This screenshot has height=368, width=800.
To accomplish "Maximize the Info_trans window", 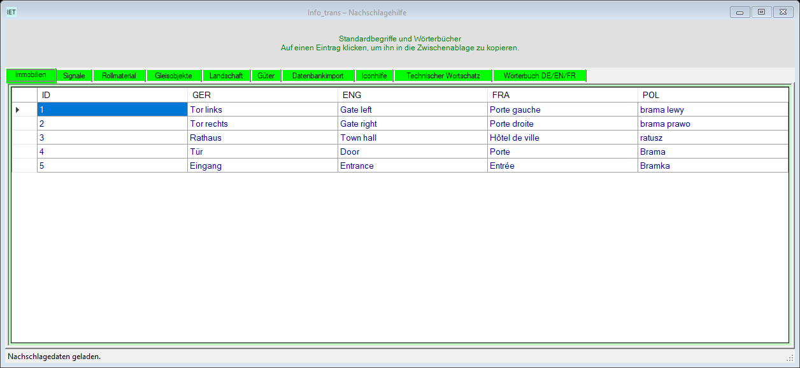I will [761, 11].
